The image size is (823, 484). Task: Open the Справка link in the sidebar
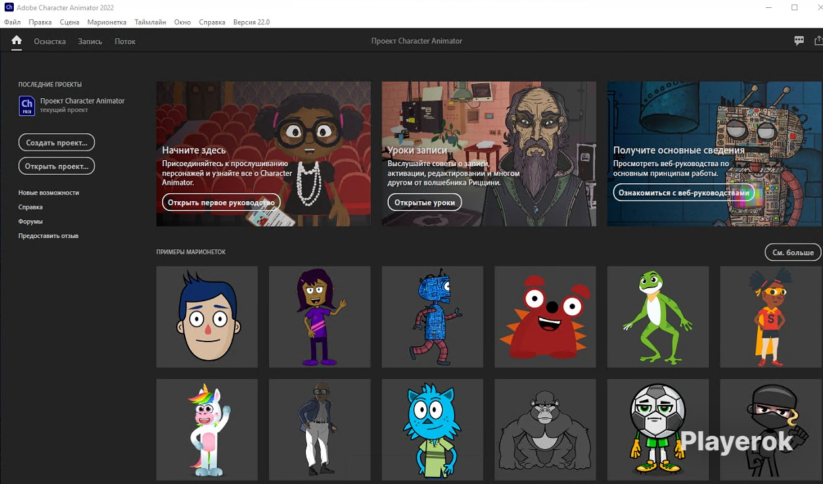point(30,207)
